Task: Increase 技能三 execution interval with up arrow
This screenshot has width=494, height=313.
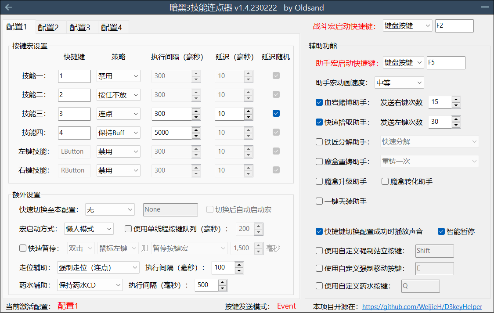Action: tap(196, 111)
